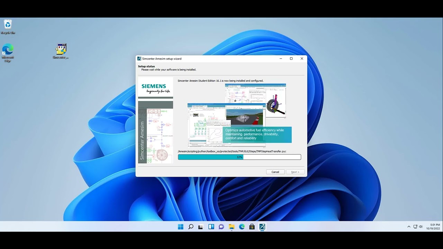Open the Microsoft Edge desktop shortcut
This screenshot has height=249, width=443.
(8, 53)
